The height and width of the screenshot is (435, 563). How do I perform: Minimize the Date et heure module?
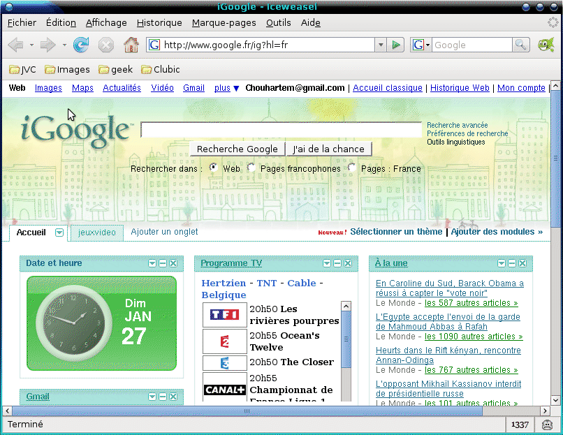(x=163, y=263)
